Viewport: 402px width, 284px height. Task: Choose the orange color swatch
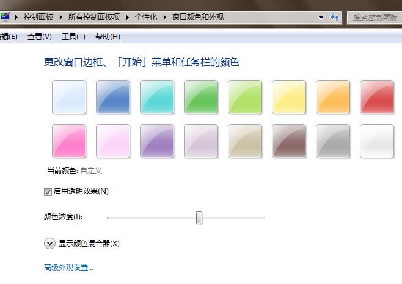[333, 96]
